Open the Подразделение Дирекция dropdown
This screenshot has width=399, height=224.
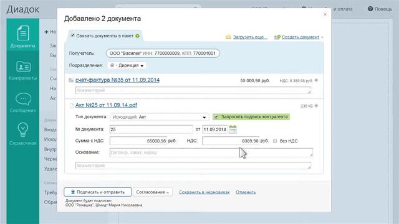[127, 65]
